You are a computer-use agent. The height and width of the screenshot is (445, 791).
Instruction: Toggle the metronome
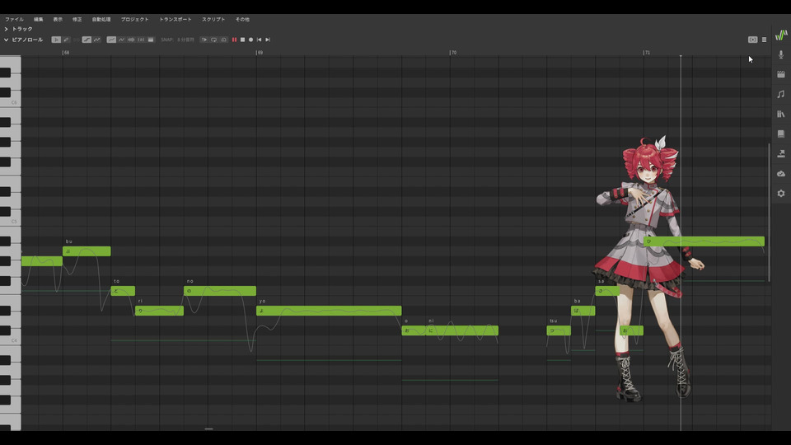pos(224,40)
